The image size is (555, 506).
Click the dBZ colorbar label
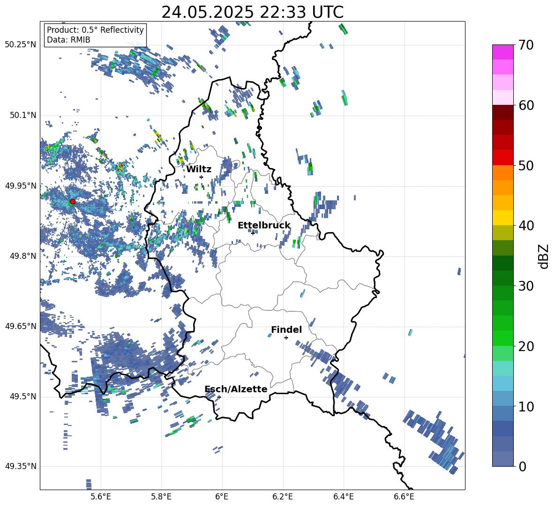pyautogui.click(x=543, y=256)
